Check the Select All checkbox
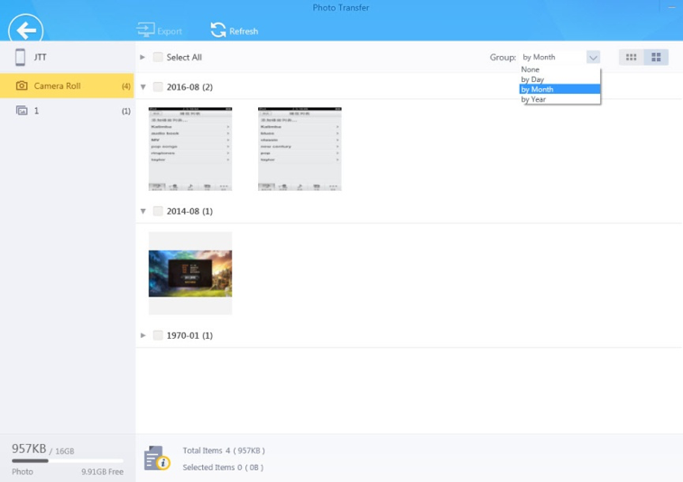The width and height of the screenshot is (683, 482). click(158, 57)
